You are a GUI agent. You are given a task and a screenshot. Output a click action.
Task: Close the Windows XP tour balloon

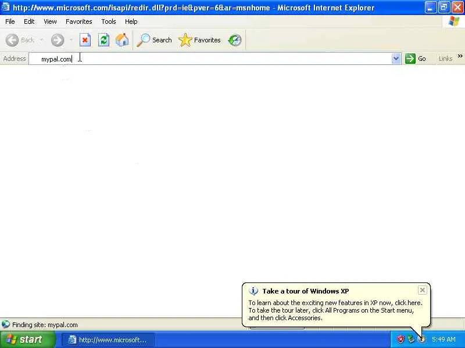coord(422,290)
